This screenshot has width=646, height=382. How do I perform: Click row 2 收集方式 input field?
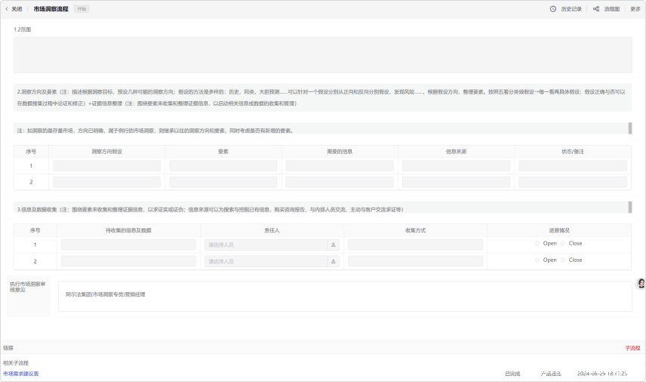[x=415, y=261]
